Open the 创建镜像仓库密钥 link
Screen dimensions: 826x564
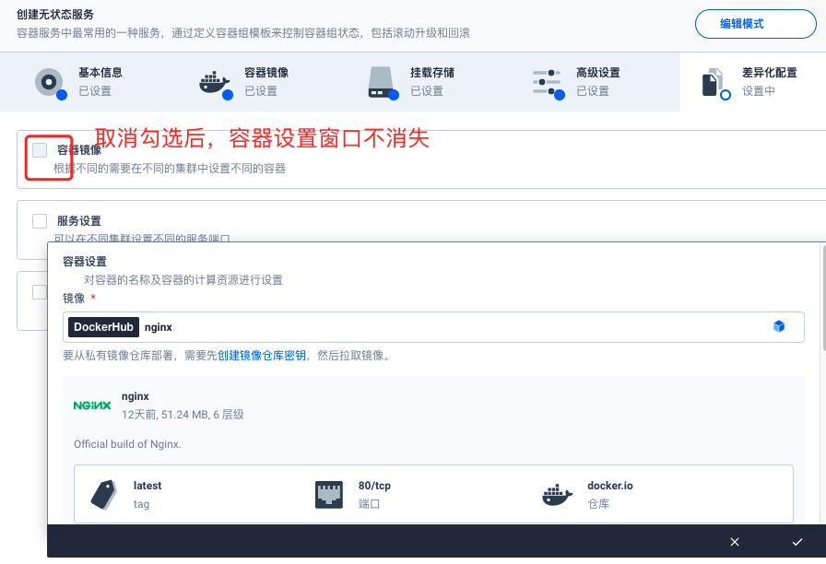pyautogui.click(x=262, y=356)
